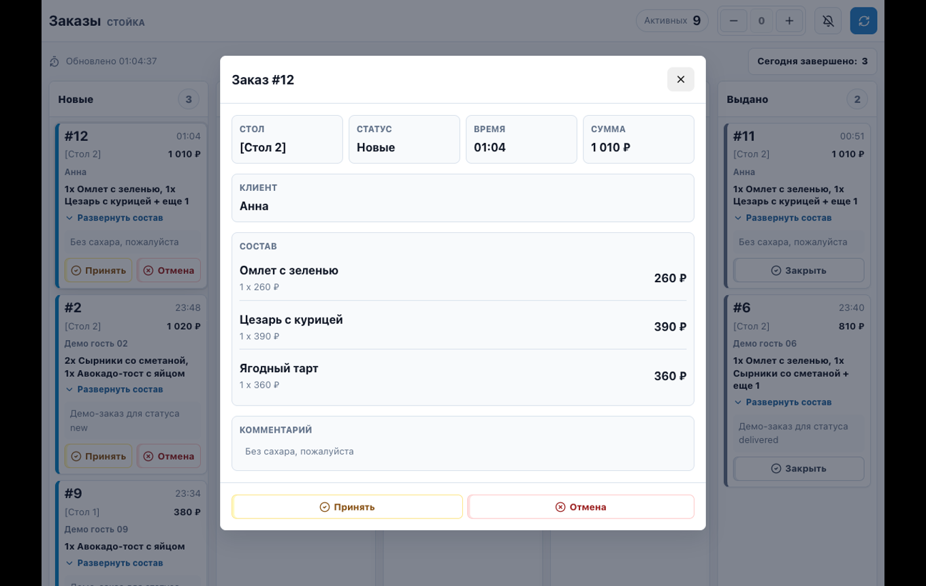Image resolution: width=926 pixels, height=586 pixels.
Task: Click Принять on order card #12
Action: (x=99, y=271)
